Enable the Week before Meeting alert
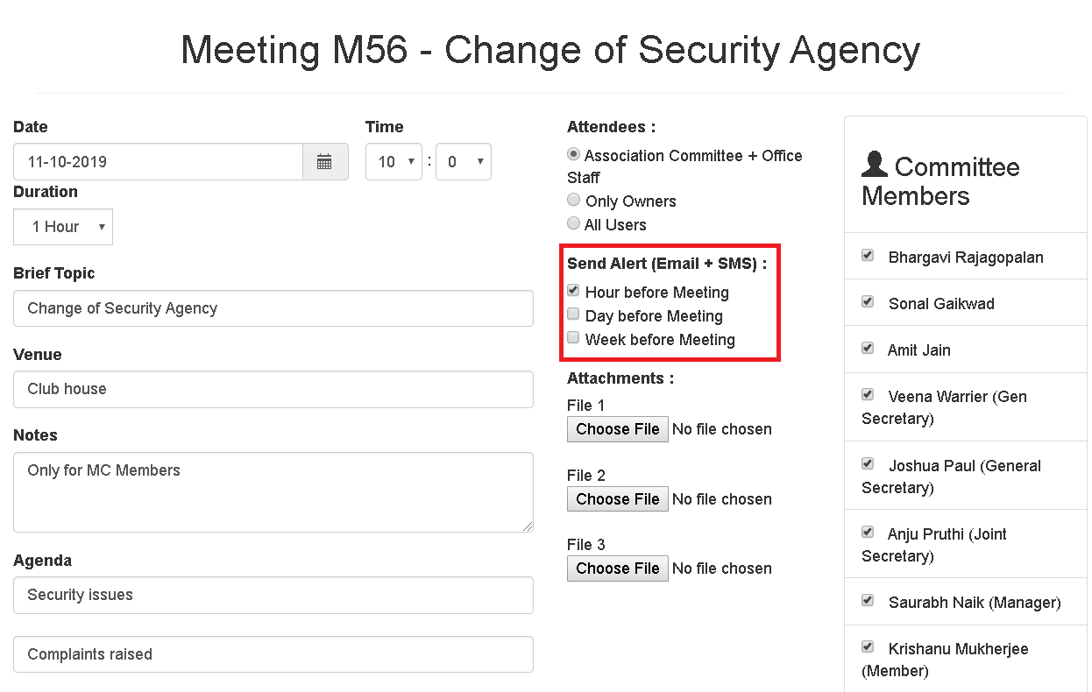The width and height of the screenshot is (1092, 692). (x=573, y=337)
